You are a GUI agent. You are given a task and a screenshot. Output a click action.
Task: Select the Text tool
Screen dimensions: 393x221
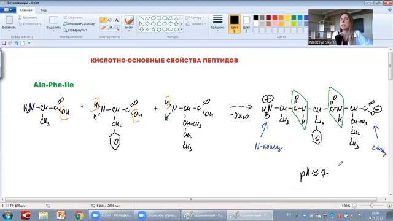tap(117, 20)
